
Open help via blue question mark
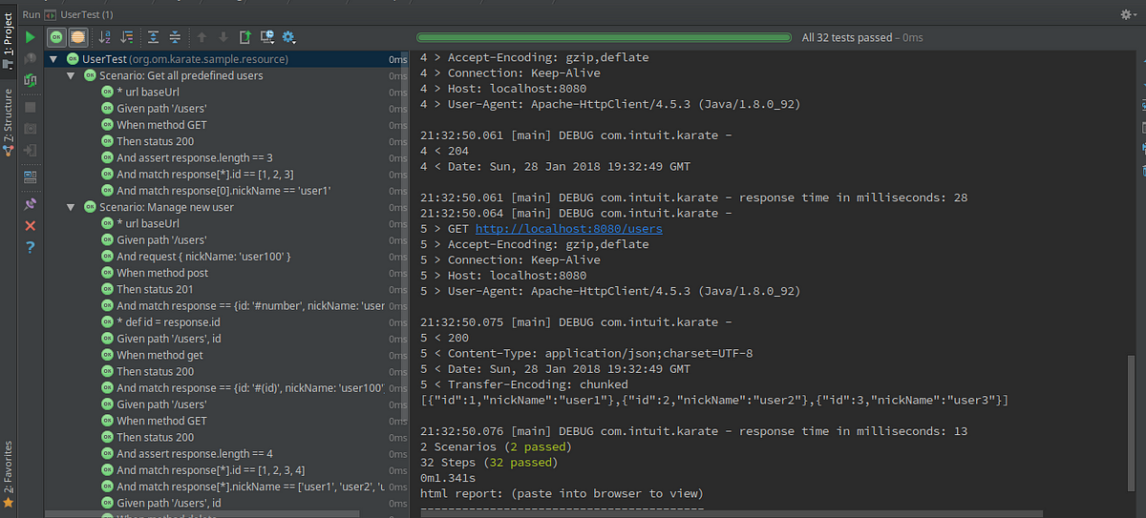(31, 248)
